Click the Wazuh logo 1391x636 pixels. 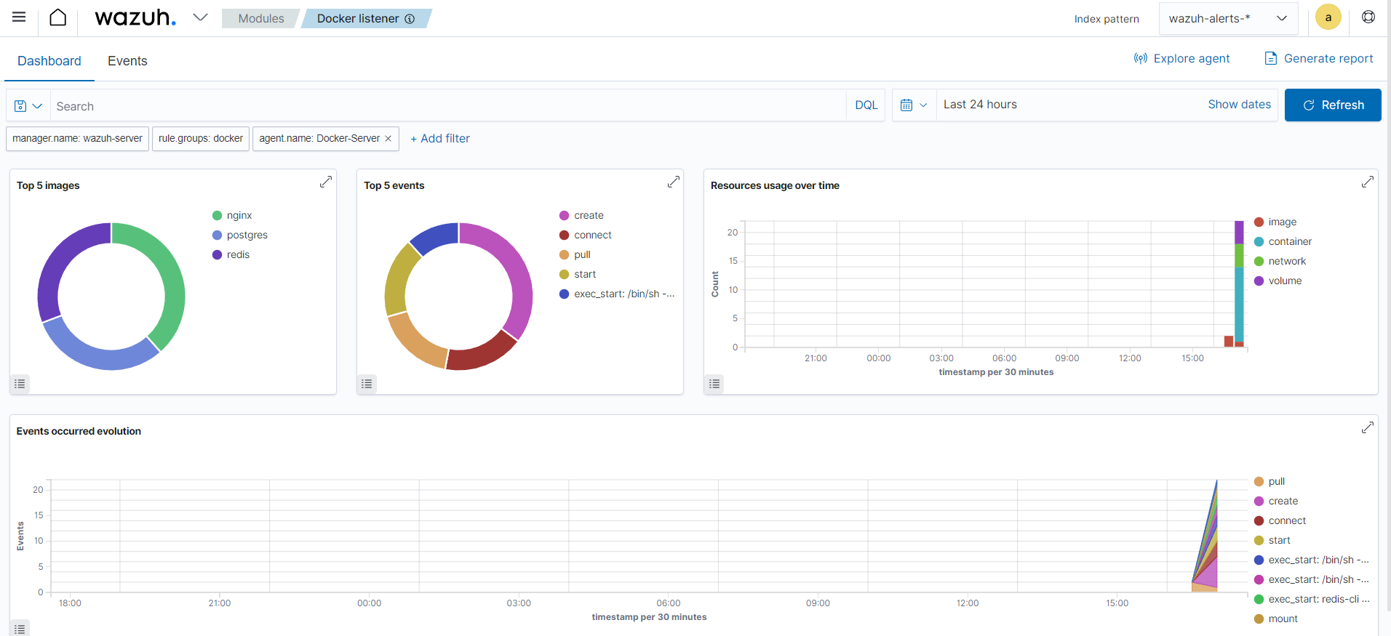tap(135, 17)
